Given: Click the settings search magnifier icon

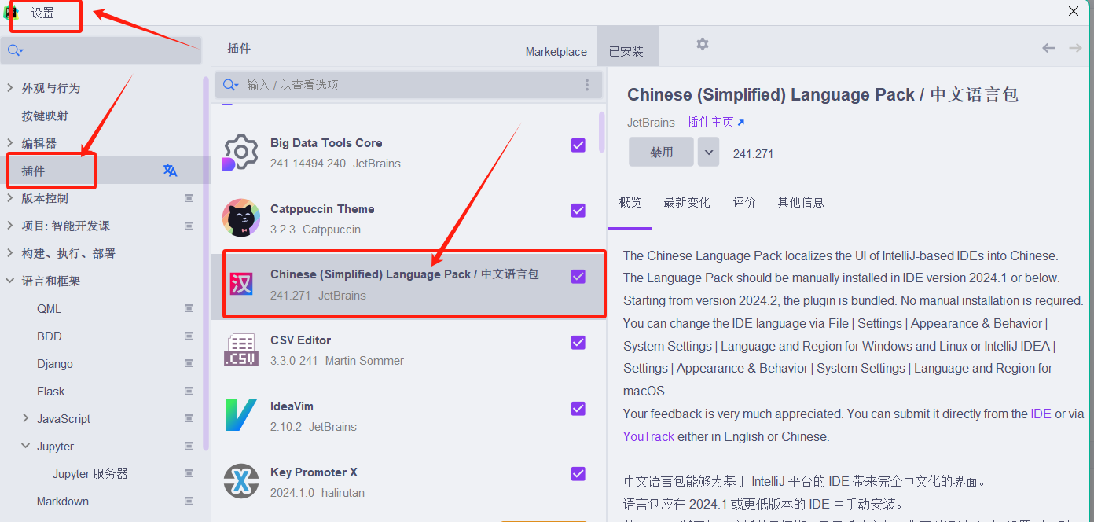Looking at the screenshot, I should [15, 50].
